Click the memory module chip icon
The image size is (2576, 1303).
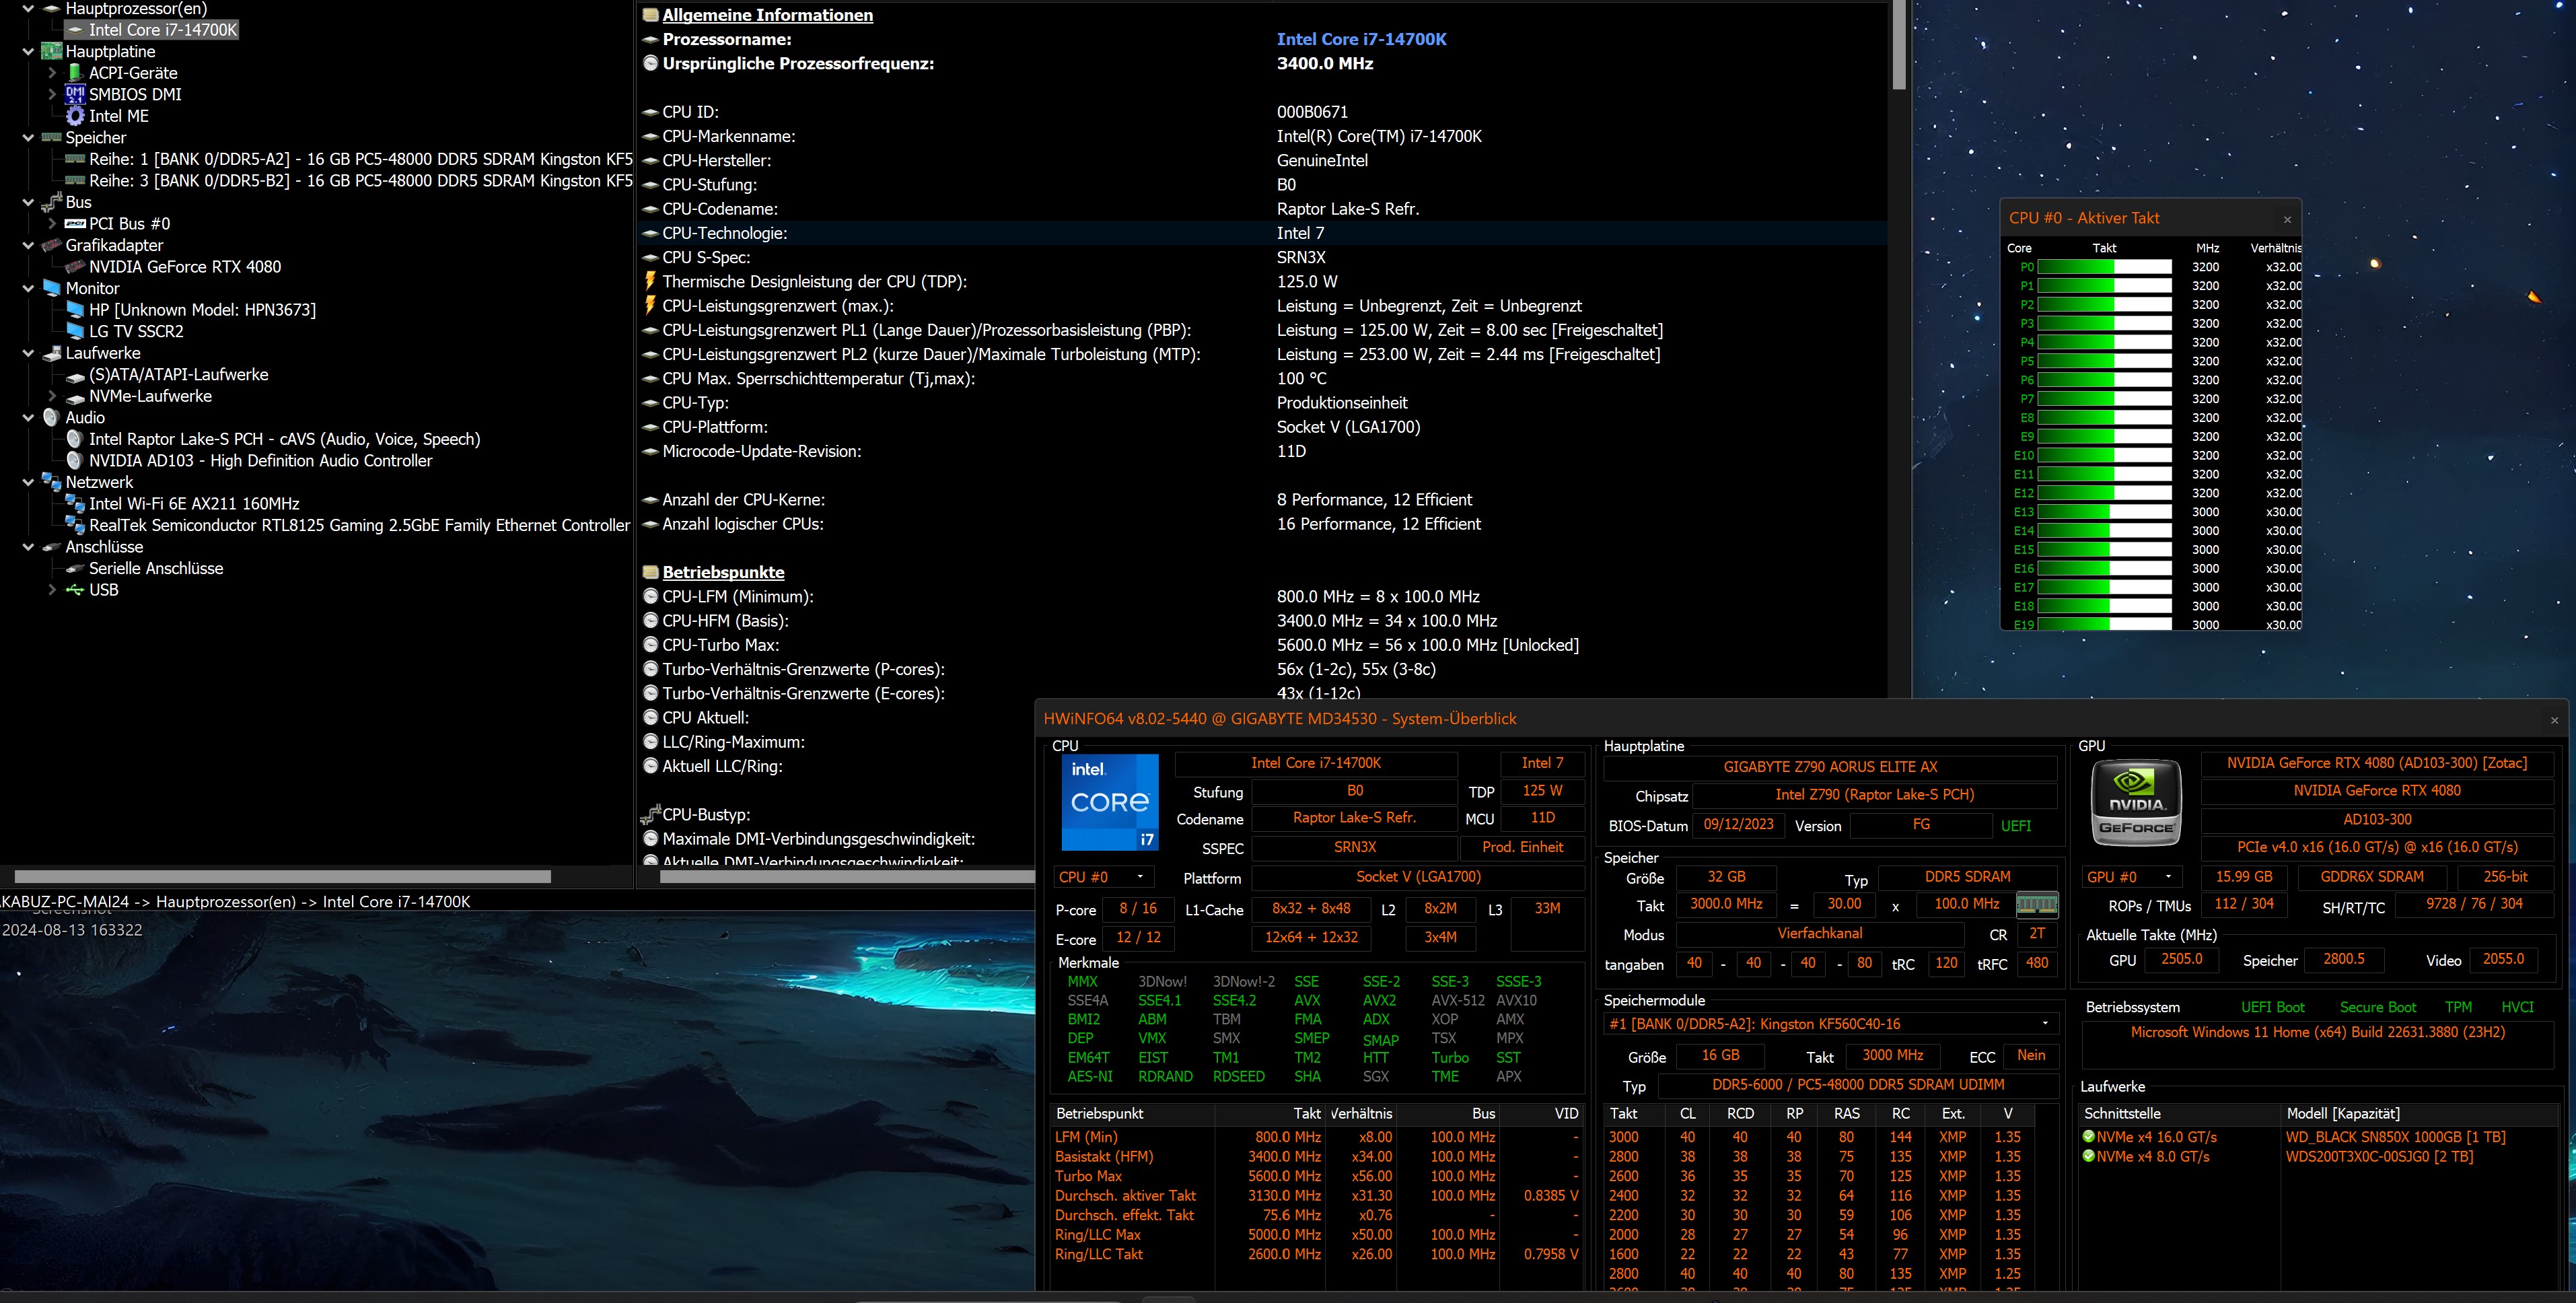(x=2036, y=904)
